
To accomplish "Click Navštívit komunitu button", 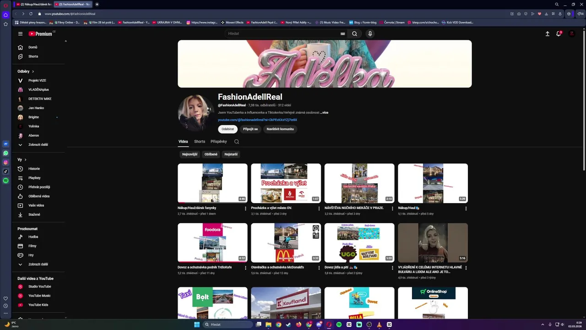I will (x=280, y=129).
